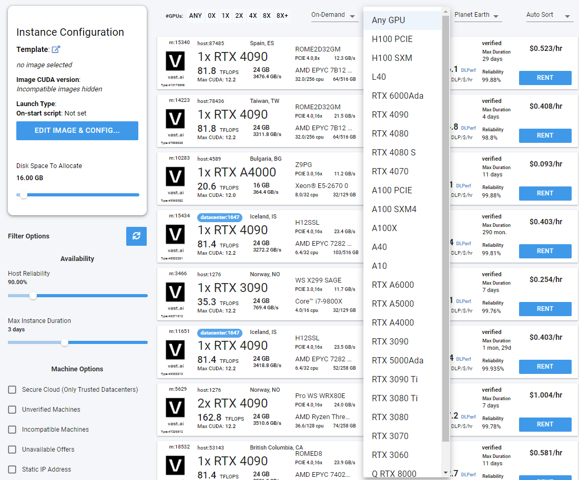This screenshot has width=579, height=480.
Task: Click the scrollbar up arrow in GPU list
Action: 446,12
